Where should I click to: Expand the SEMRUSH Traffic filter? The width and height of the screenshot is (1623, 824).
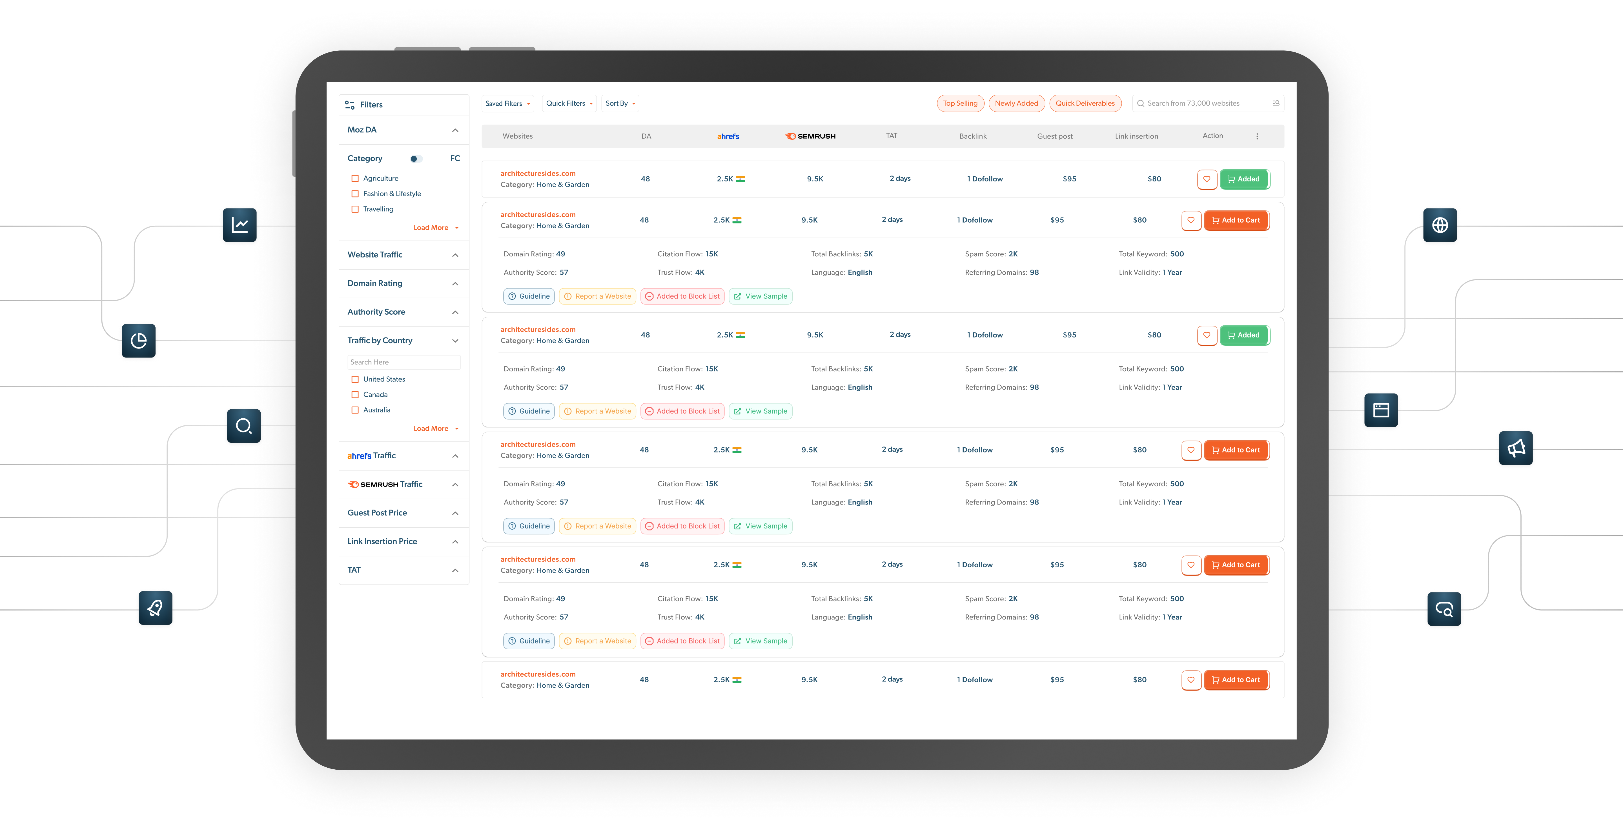point(455,485)
